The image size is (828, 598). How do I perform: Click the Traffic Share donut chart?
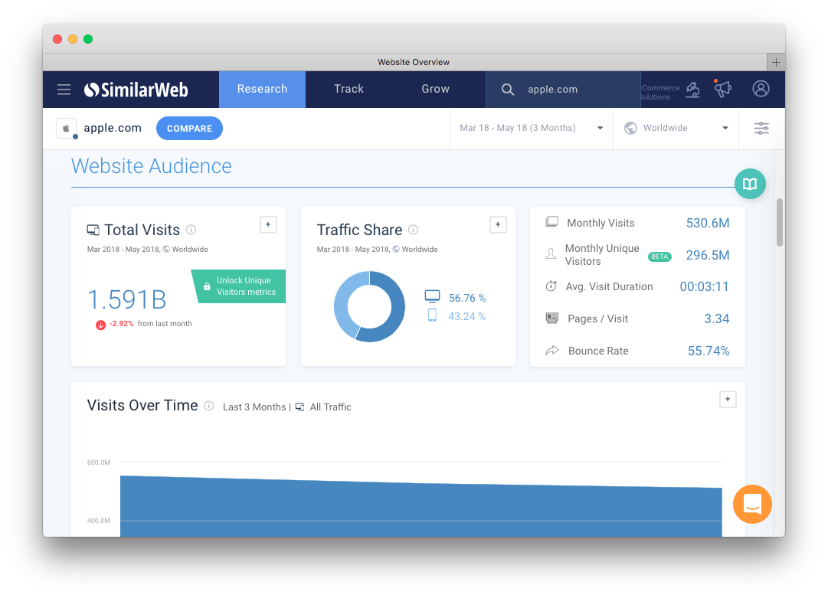point(370,306)
